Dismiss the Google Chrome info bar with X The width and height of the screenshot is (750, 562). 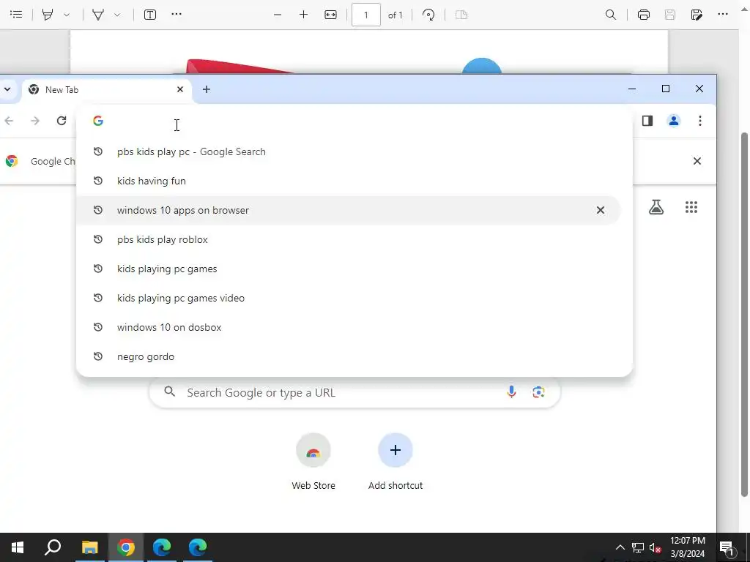(x=697, y=161)
